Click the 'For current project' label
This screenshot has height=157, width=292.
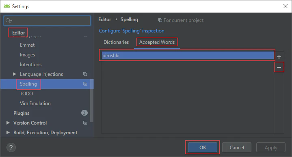tap(184, 20)
